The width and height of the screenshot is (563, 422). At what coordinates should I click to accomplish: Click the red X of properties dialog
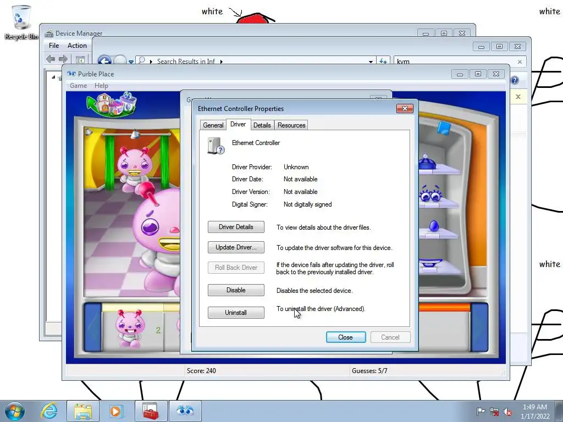[x=405, y=108]
